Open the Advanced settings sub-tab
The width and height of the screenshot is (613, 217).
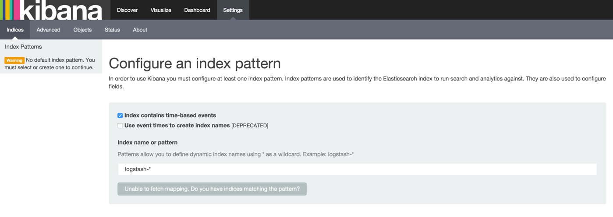(48, 30)
